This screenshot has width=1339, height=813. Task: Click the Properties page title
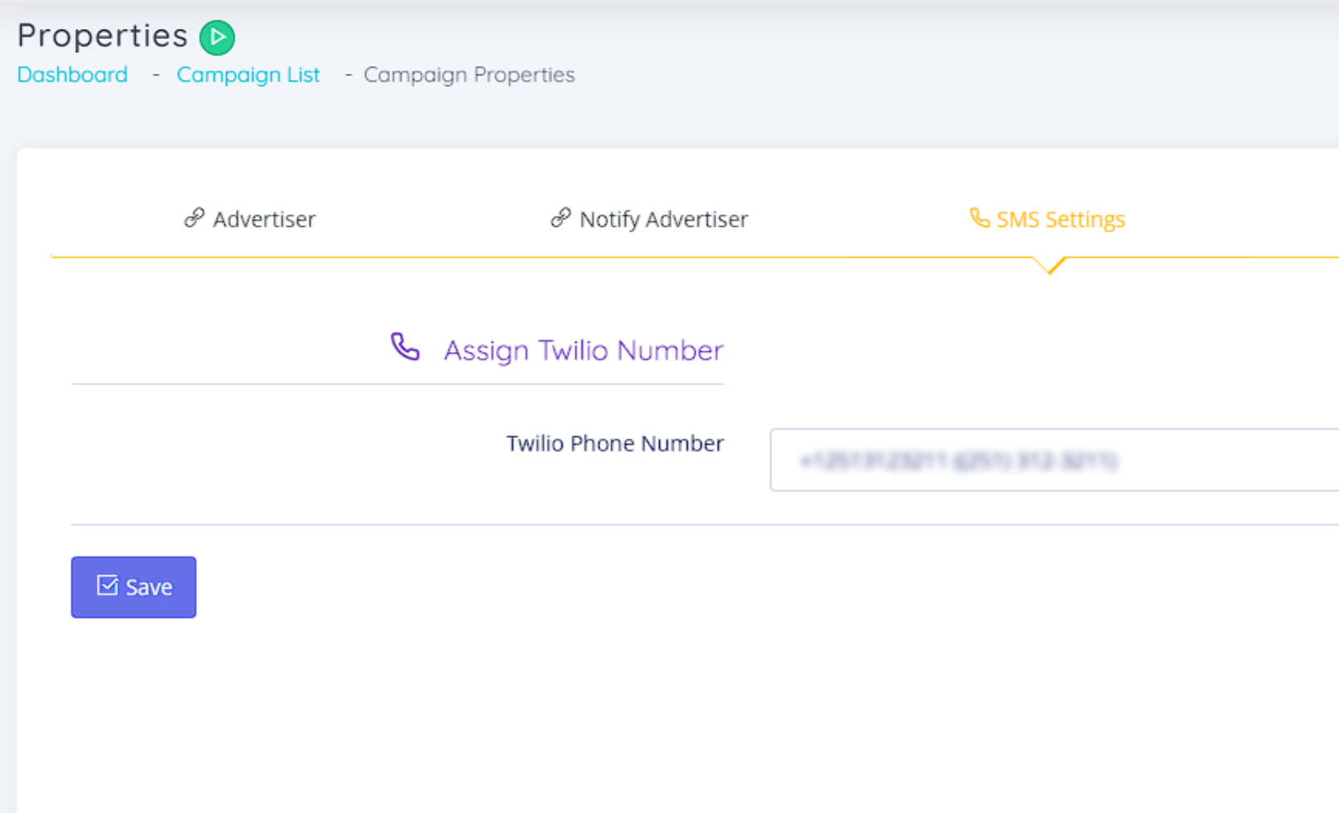point(103,36)
